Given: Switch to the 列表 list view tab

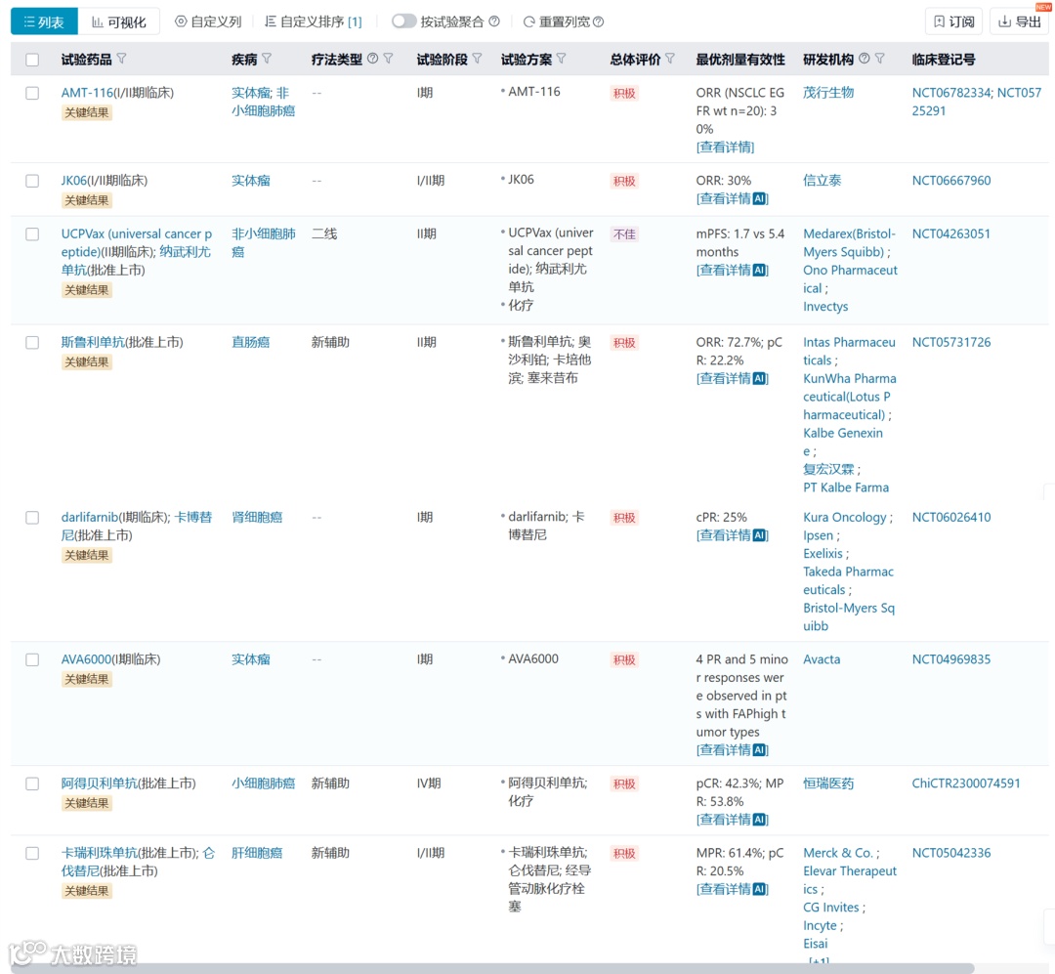Looking at the screenshot, I should tap(44, 21).
